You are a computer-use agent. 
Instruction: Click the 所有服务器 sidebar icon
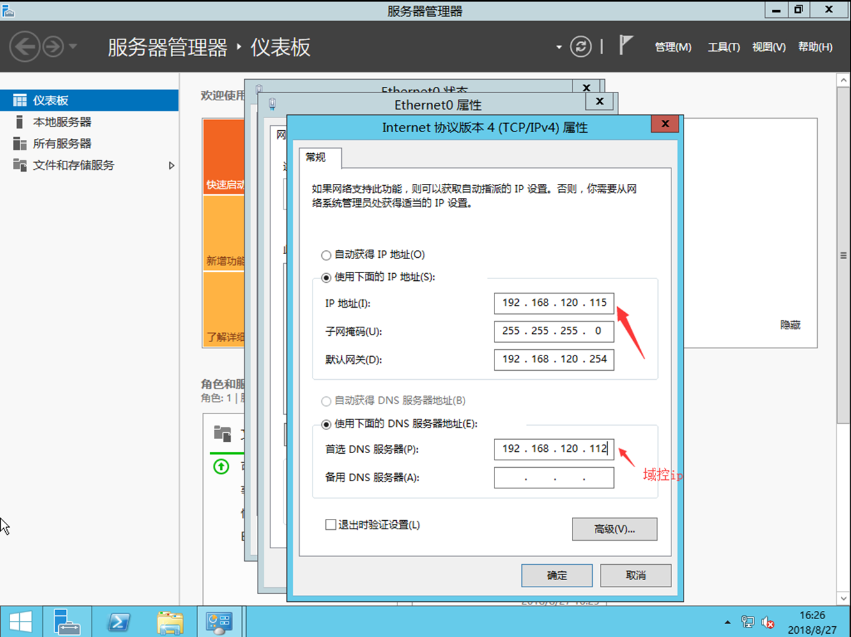(x=20, y=144)
